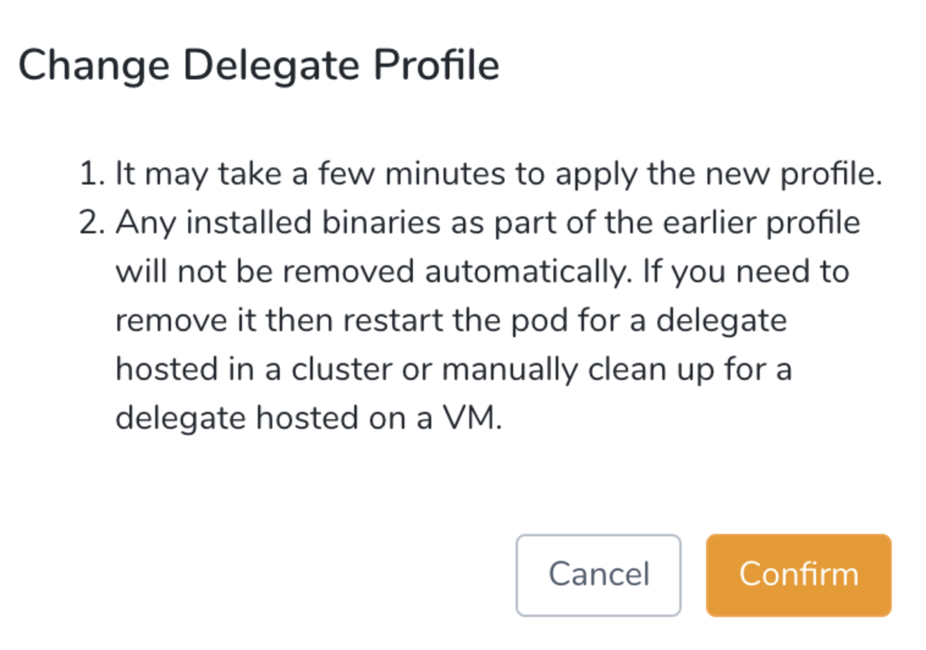
Task: Click the Cancel button
Action: tap(599, 575)
